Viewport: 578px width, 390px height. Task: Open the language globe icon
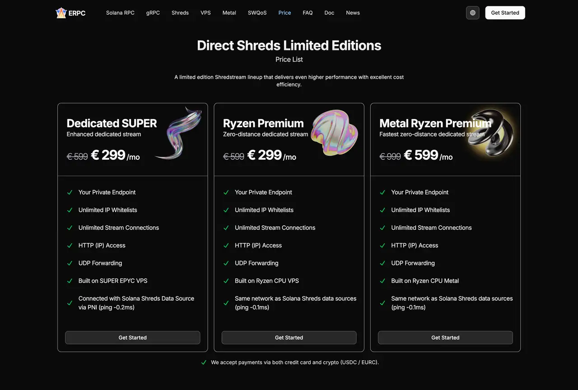pyautogui.click(x=472, y=13)
